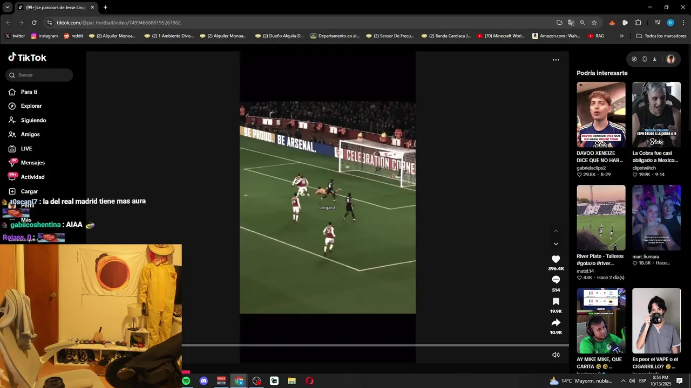Open the twitter bookmark

pyautogui.click(x=15, y=36)
